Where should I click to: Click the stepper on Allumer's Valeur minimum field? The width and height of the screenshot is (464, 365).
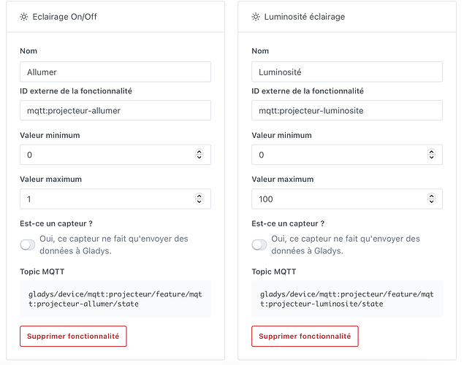coord(199,154)
